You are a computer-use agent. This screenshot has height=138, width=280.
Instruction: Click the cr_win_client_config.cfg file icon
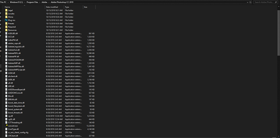tap(6, 132)
